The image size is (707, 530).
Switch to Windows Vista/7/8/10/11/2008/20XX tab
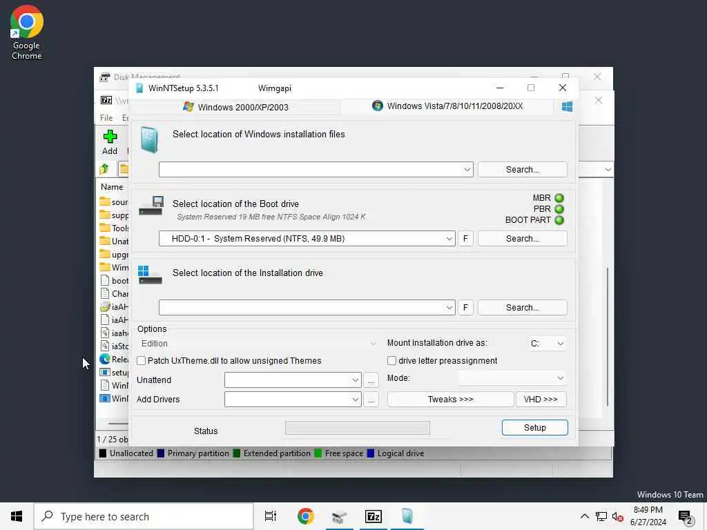point(447,106)
